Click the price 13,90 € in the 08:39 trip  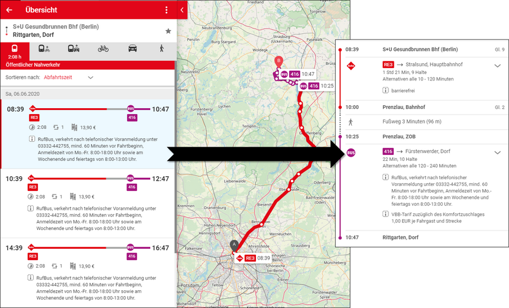click(x=88, y=128)
